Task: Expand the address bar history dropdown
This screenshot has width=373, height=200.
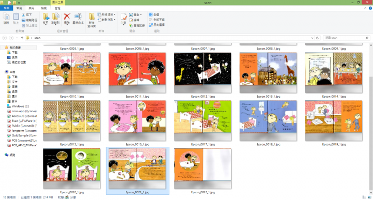Action: (x=312, y=38)
